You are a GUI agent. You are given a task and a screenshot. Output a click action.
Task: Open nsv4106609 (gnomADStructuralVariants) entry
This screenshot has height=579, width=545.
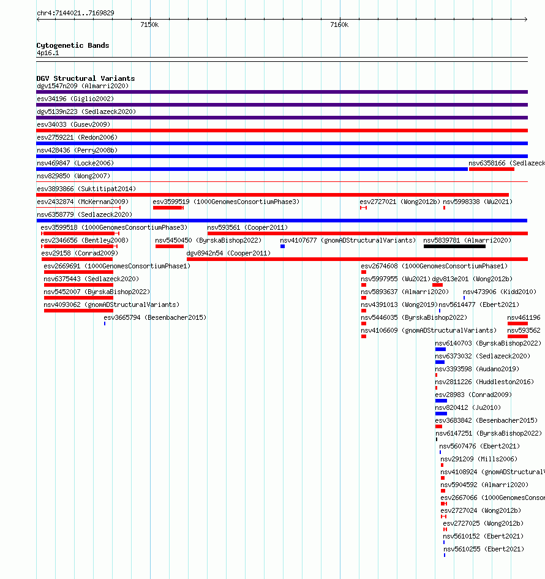point(429,331)
